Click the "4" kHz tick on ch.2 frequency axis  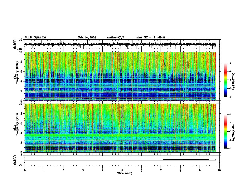(x=22, y=133)
